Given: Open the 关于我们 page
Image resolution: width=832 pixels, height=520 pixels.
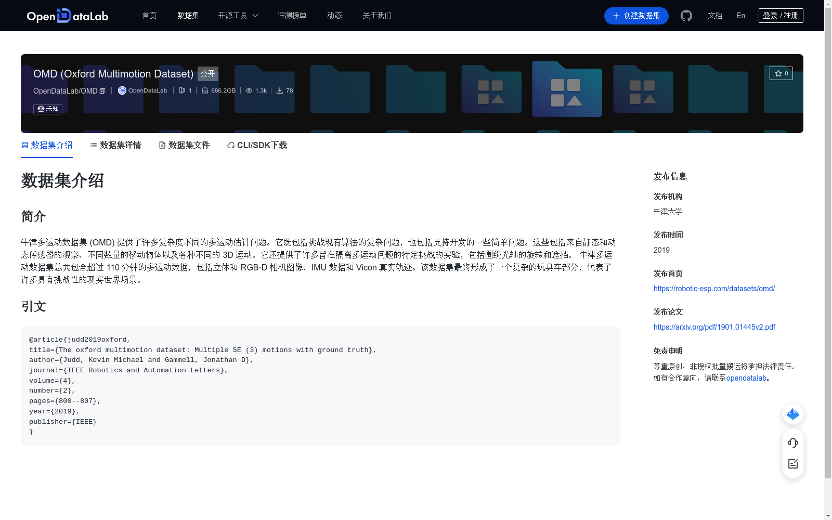Looking at the screenshot, I should point(377,16).
